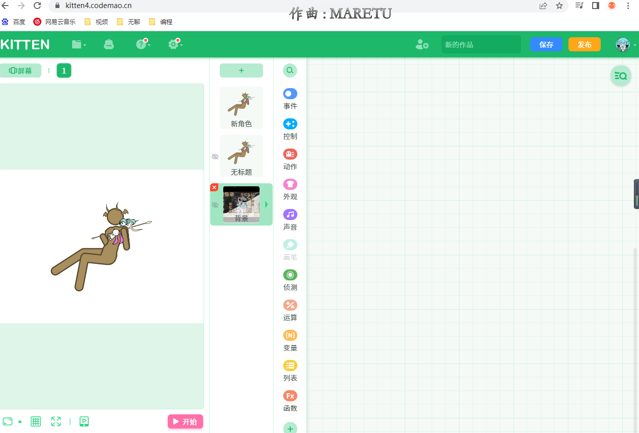The width and height of the screenshot is (639, 433).
Task: Toggle visibility of 无标题 sprite
Action: [x=215, y=157]
